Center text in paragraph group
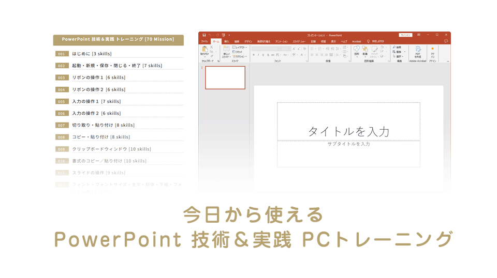Viewport: 497px width, 278px height. pos(317,55)
